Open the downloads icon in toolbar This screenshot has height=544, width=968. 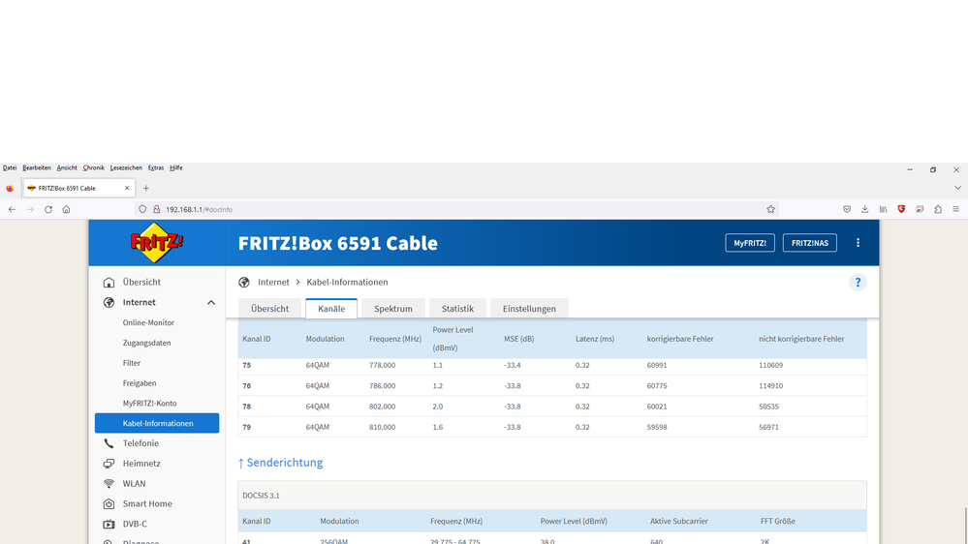coord(865,209)
